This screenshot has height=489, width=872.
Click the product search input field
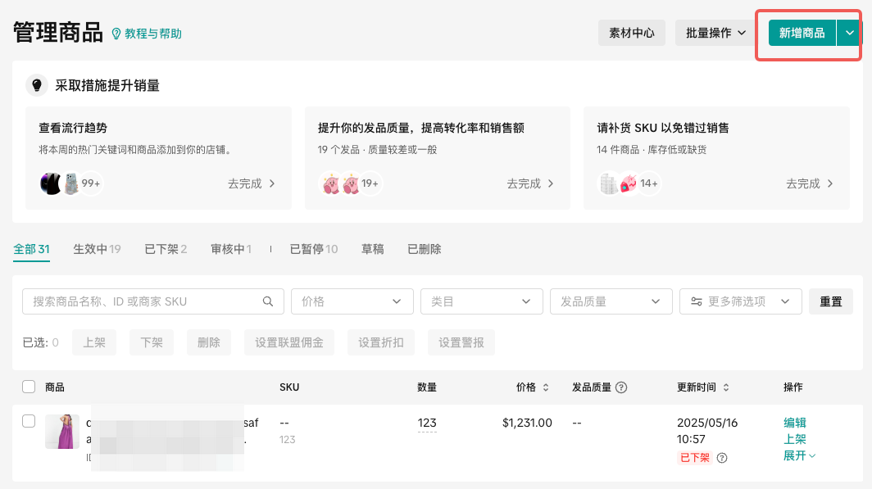[143, 301]
